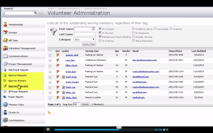The height and width of the screenshot is (133, 213).
Task: Click the Add Prayer Request icon
Action: [5, 70]
